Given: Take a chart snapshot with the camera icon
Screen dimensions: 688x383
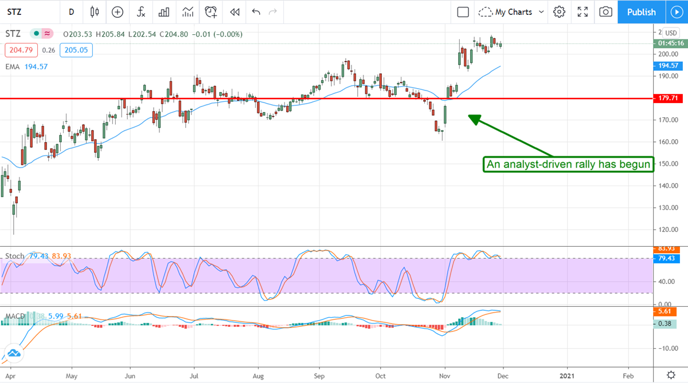Looking at the screenshot, I should click(x=605, y=12).
